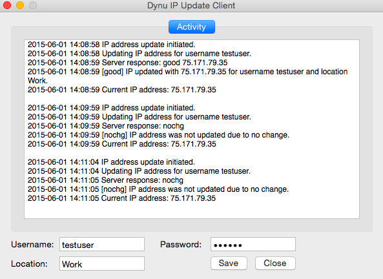
Task: Click '14:09:59 Server response: nochg' line
Action: pyautogui.click(x=106, y=126)
